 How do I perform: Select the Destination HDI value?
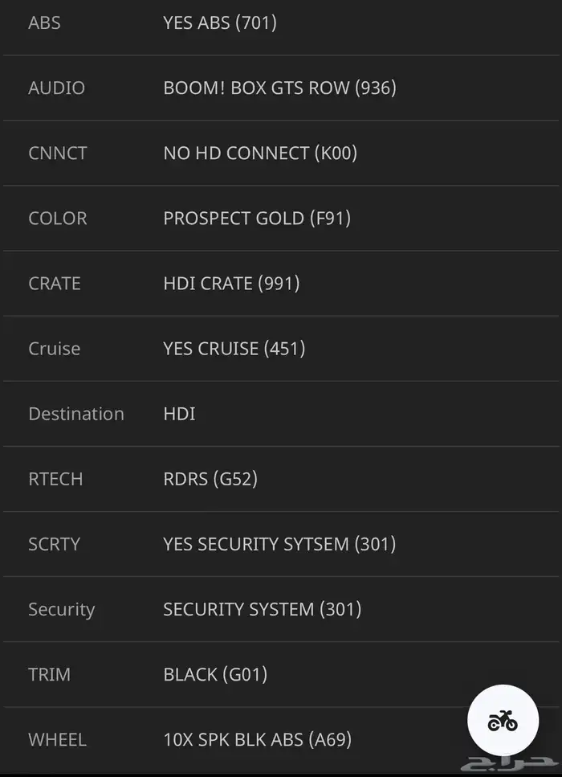click(x=179, y=414)
